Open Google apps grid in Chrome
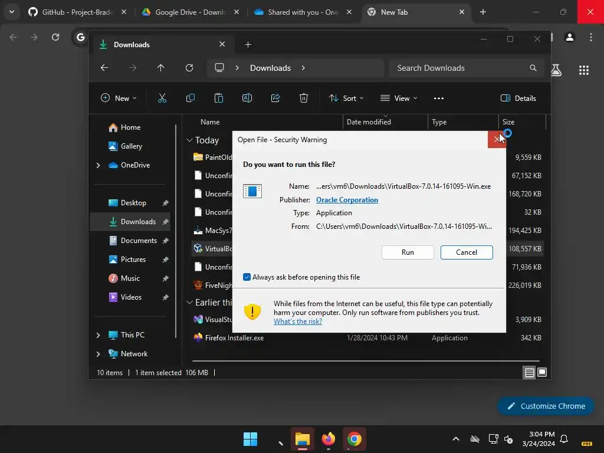Image resolution: width=604 pixels, height=453 pixels. tap(583, 70)
